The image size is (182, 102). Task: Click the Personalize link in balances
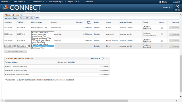click(96, 59)
